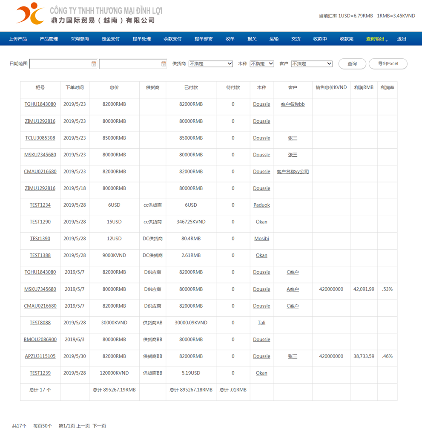
Task: Click C客户 link in CMAU0216680 row
Action: click(x=293, y=306)
